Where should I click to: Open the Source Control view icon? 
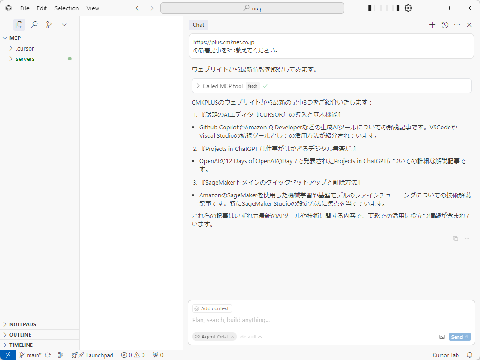pos(49,25)
